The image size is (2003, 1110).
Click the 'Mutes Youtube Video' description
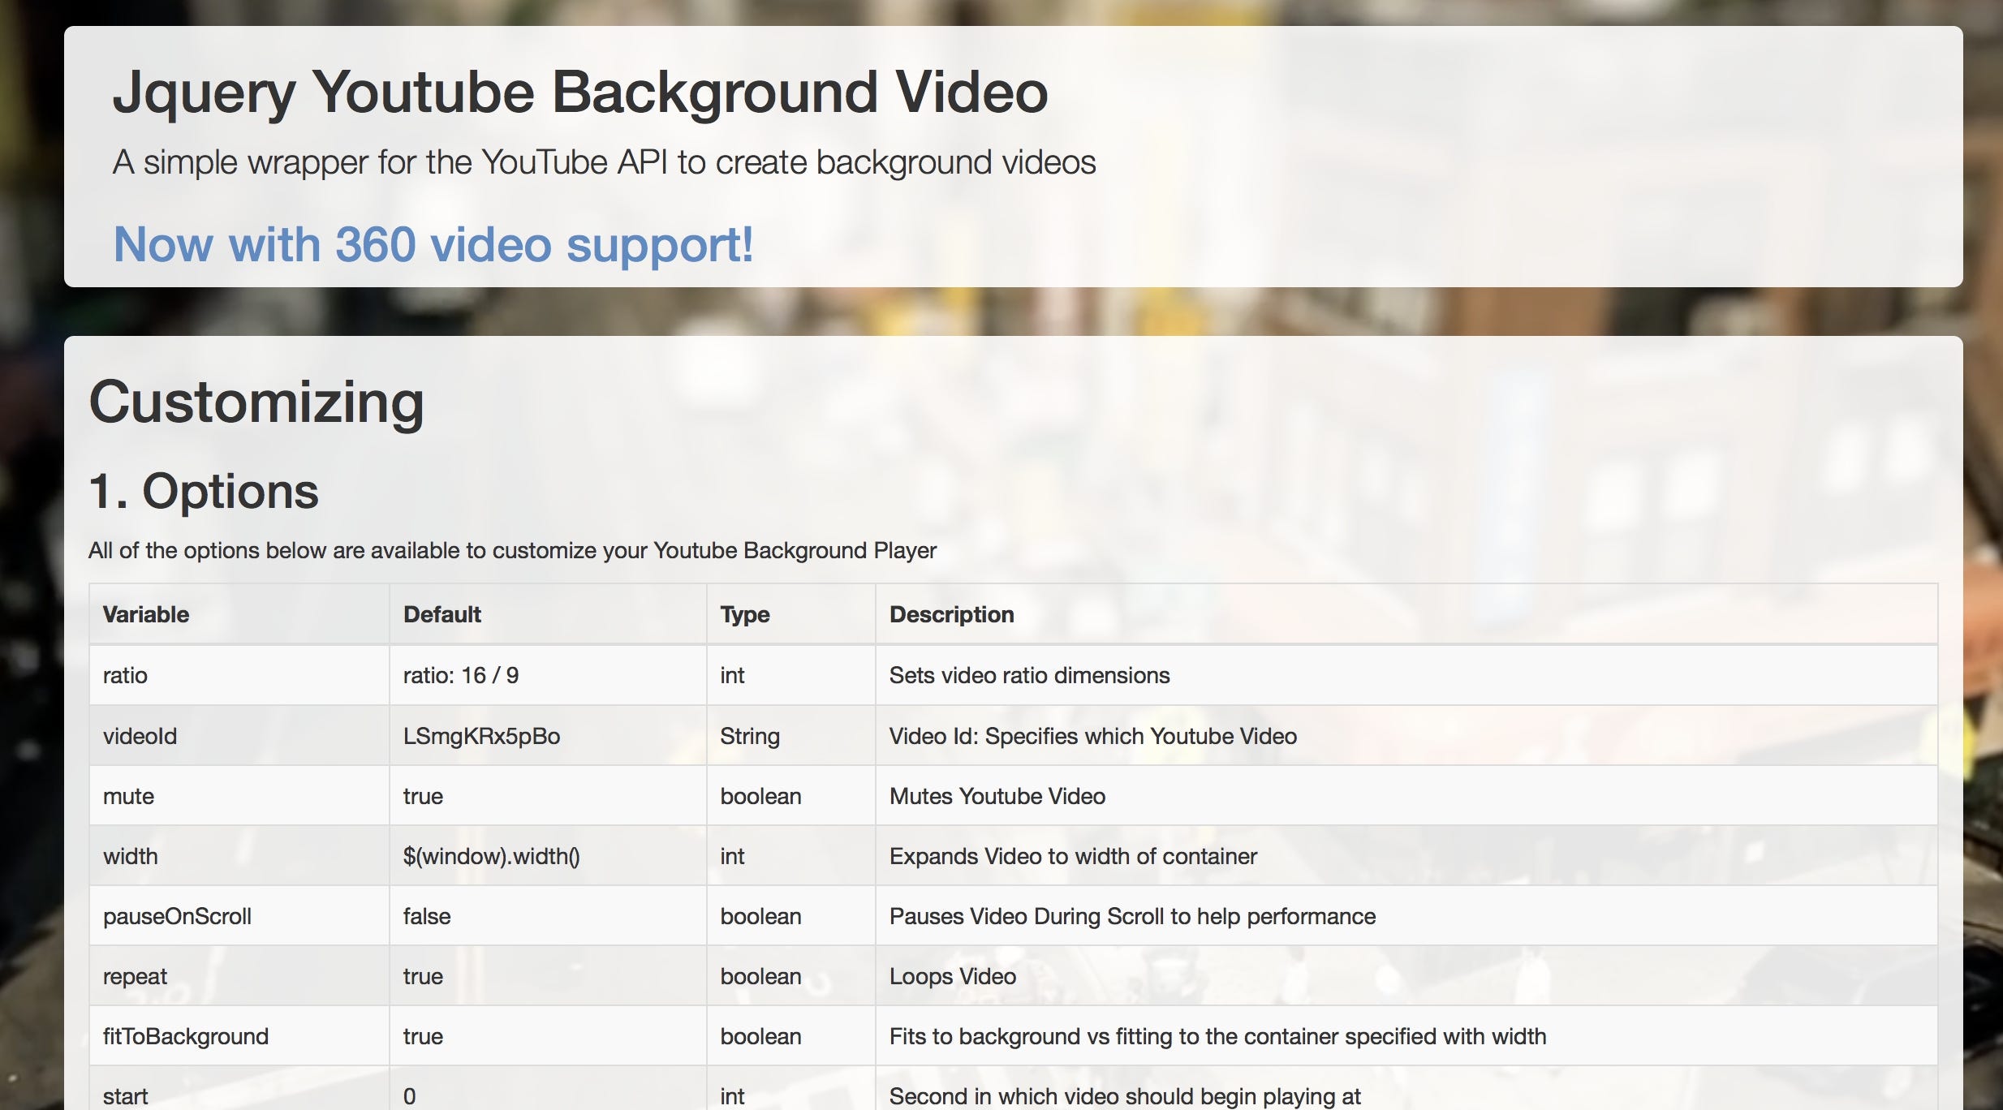[997, 796]
